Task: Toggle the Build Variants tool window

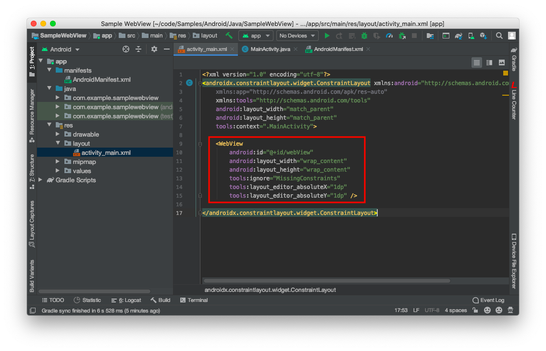Action: tap(32, 276)
